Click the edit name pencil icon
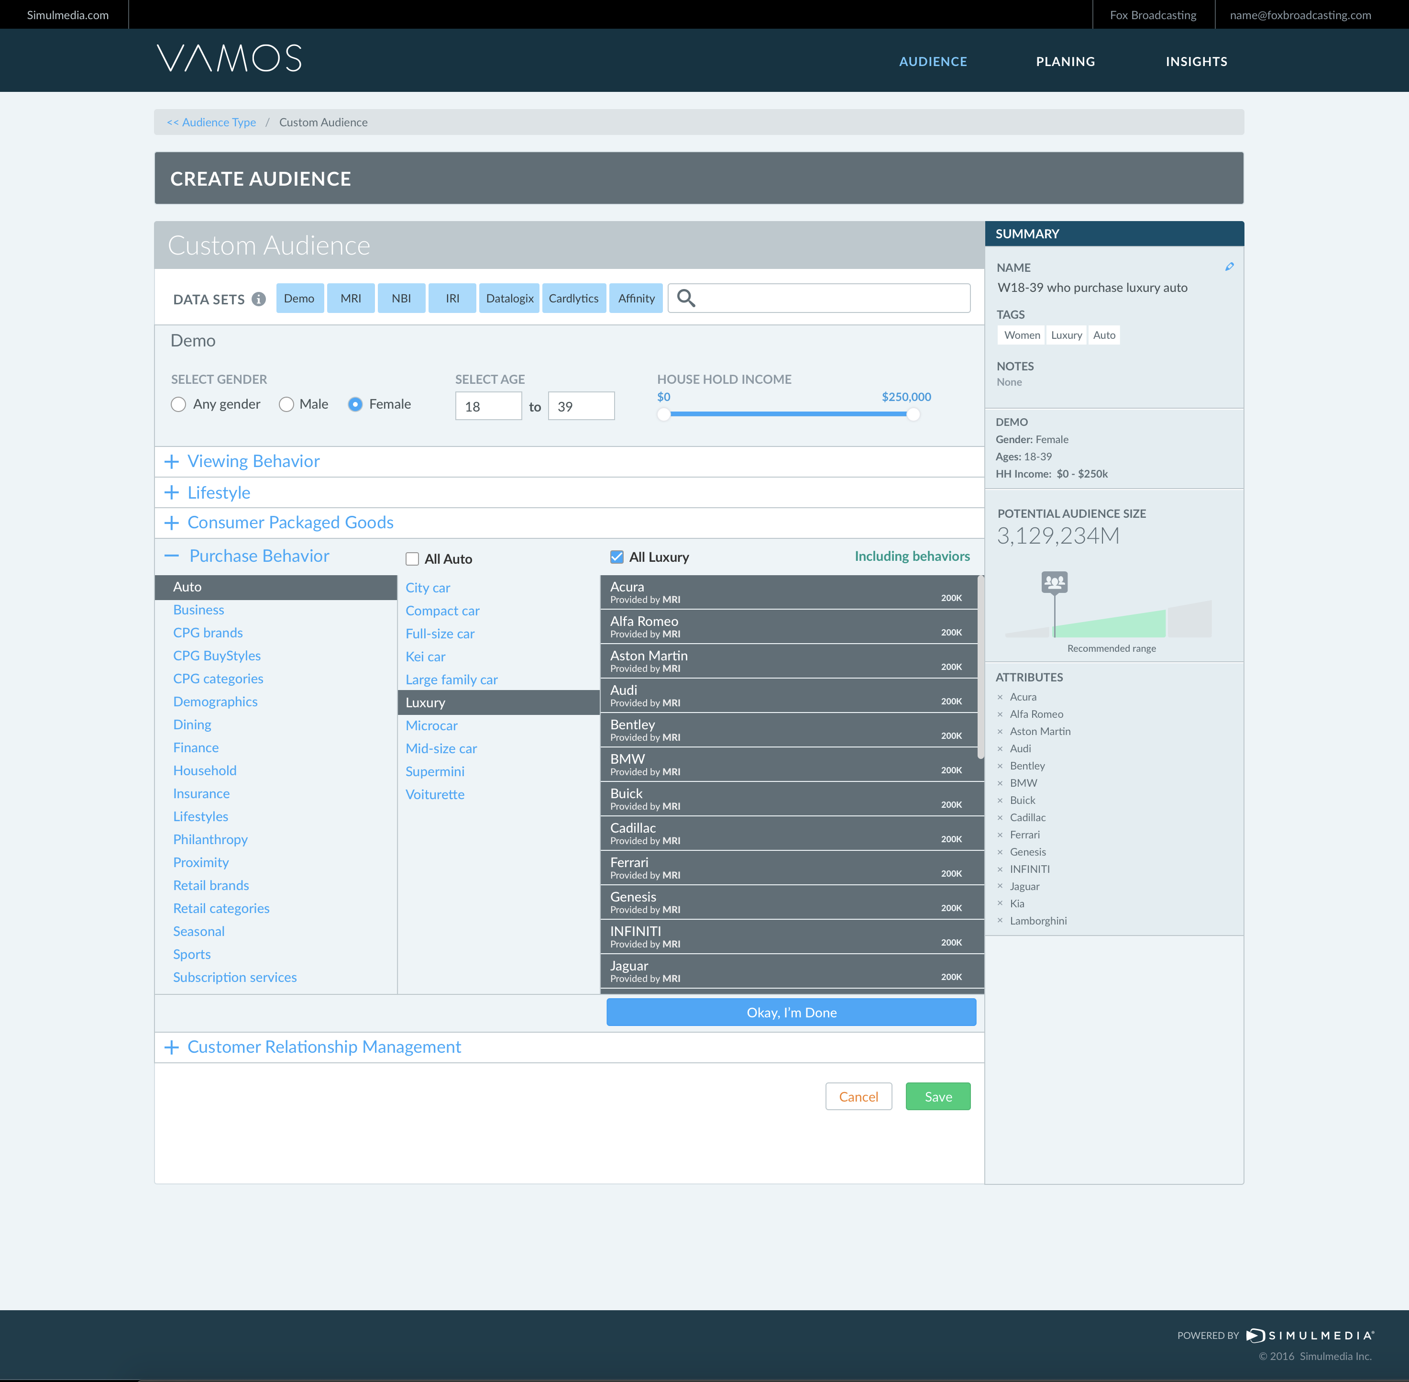 click(1229, 267)
